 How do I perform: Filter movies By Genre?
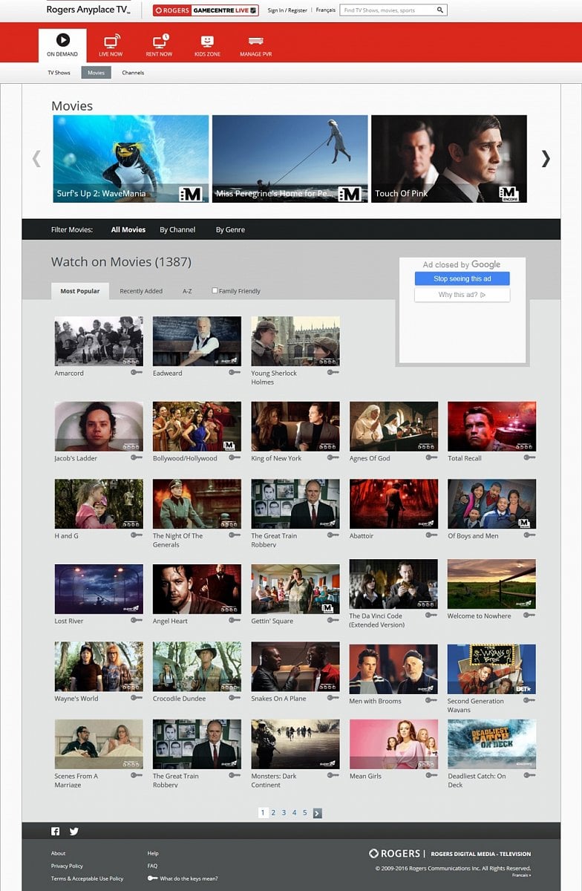coord(230,229)
